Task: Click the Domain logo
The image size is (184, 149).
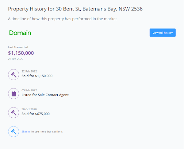Action: pyautogui.click(x=20, y=33)
